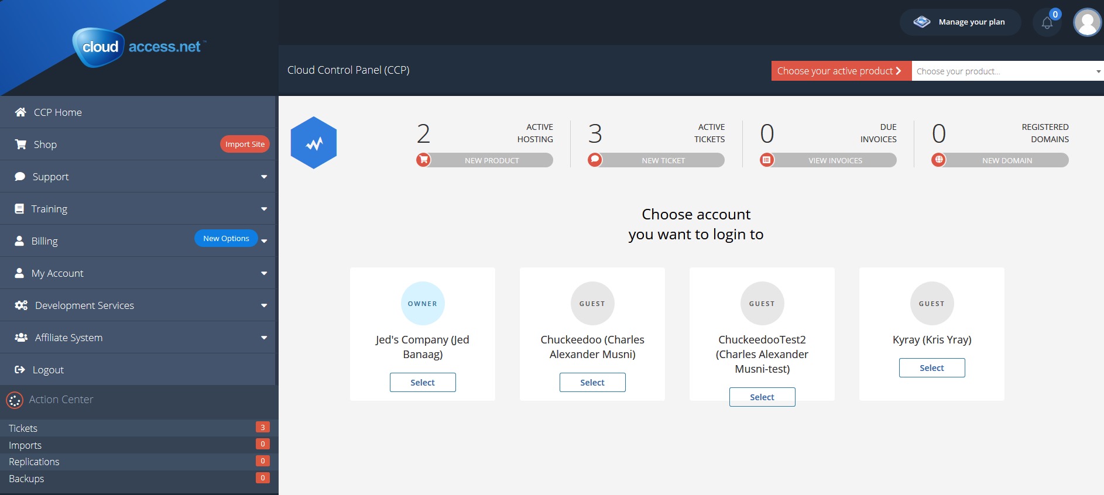The image size is (1104, 495).
Task: Open the notifications bell
Action: point(1047,23)
